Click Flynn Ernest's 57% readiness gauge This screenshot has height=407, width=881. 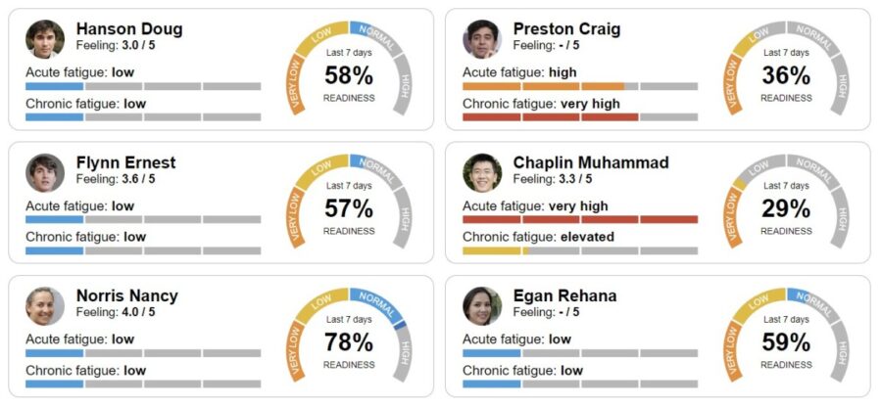tap(349, 208)
